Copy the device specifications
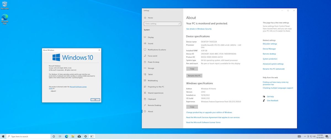Viewport: 331px width, 139px height. tap(192, 69)
